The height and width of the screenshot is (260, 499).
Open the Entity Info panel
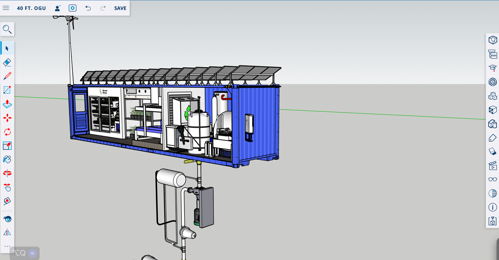point(493,40)
